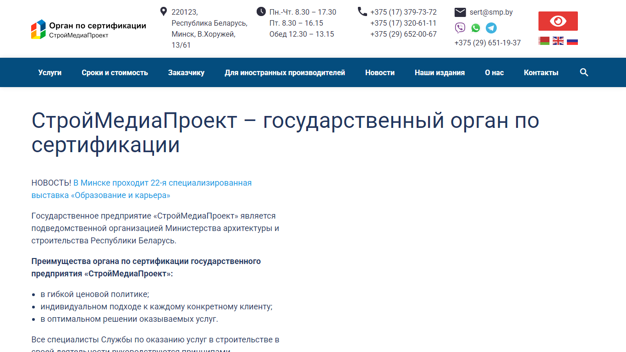Go to Контакты page
The height and width of the screenshot is (352, 626).
click(541, 72)
